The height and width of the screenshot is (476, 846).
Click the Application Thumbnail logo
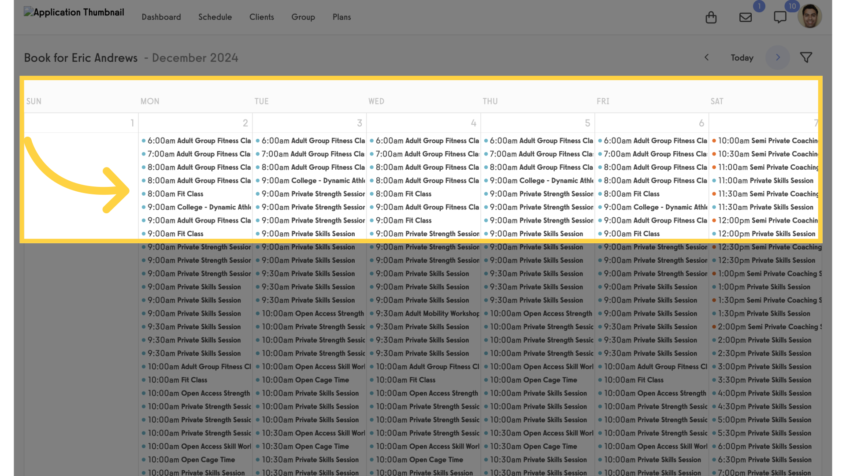click(x=74, y=12)
